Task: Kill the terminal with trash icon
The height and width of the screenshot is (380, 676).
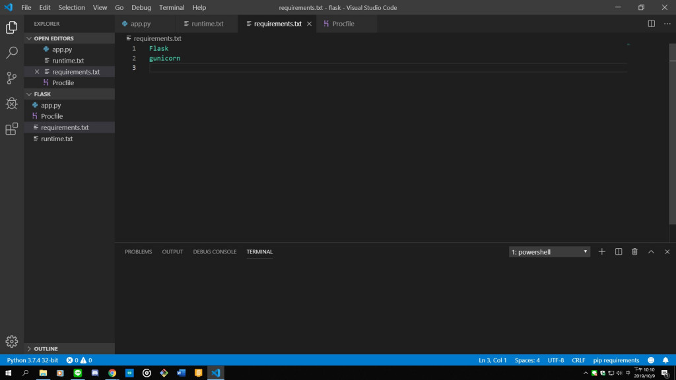Action: tap(634, 251)
